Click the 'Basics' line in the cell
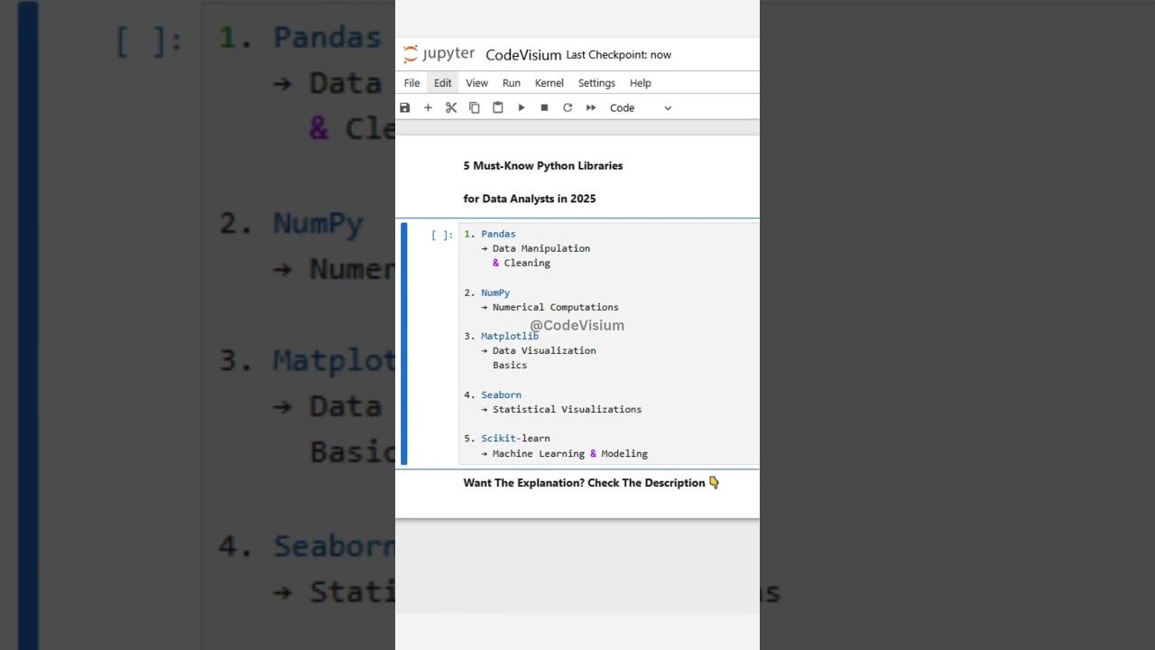This screenshot has height=650, width=1155. point(510,365)
